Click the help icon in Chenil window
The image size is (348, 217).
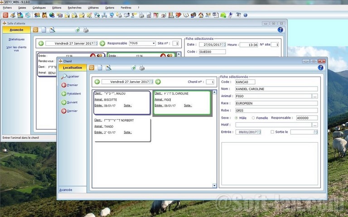tap(321, 68)
